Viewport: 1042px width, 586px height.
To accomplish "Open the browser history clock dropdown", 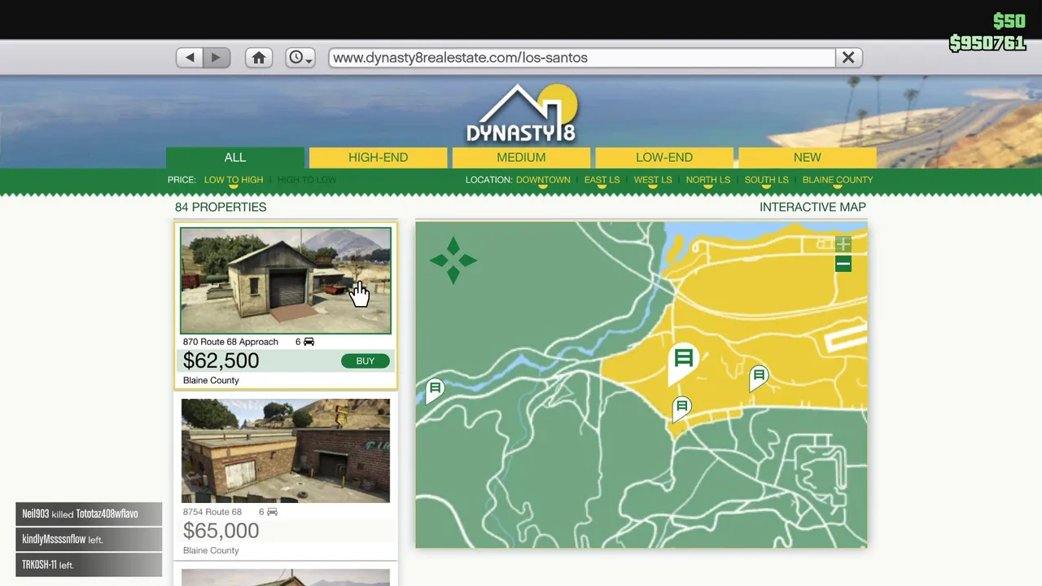I will (300, 58).
